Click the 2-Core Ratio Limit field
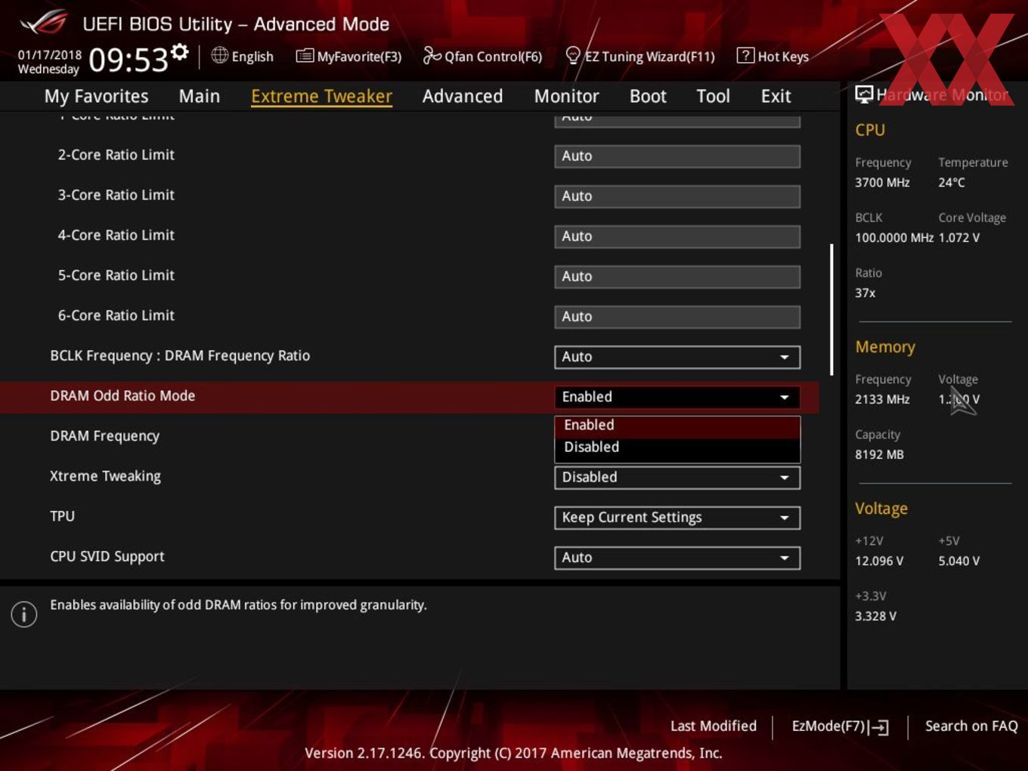Screen dimensions: 1028x771 point(677,156)
